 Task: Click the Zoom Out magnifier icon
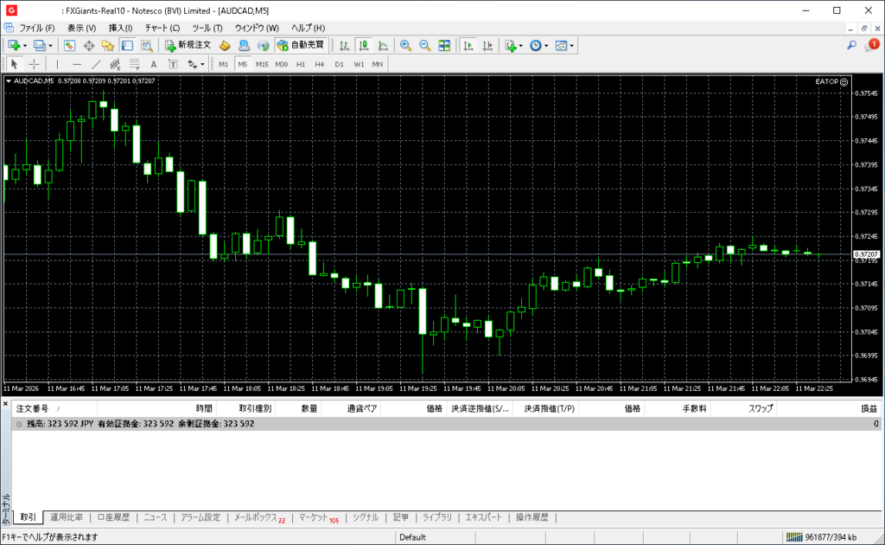(424, 45)
